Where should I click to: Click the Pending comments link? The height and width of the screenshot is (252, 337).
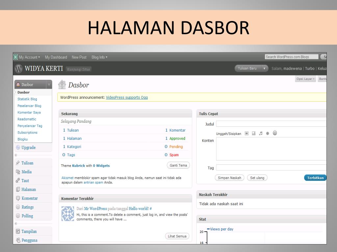point(176,147)
